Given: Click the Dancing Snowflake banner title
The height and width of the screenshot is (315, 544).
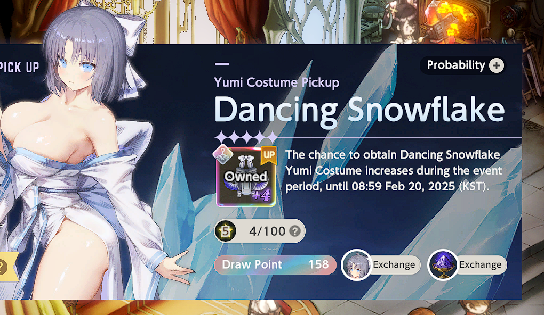Looking at the screenshot, I should [359, 110].
